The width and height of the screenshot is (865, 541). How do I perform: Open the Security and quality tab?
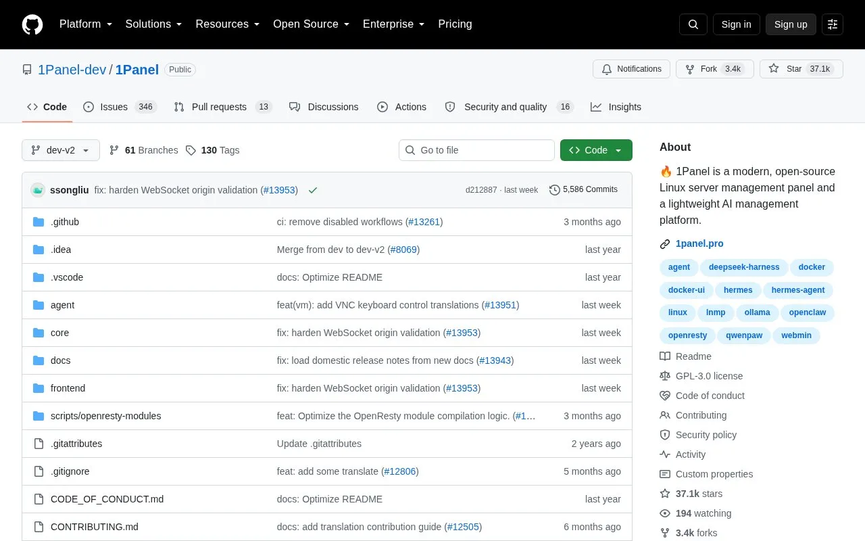coord(509,107)
